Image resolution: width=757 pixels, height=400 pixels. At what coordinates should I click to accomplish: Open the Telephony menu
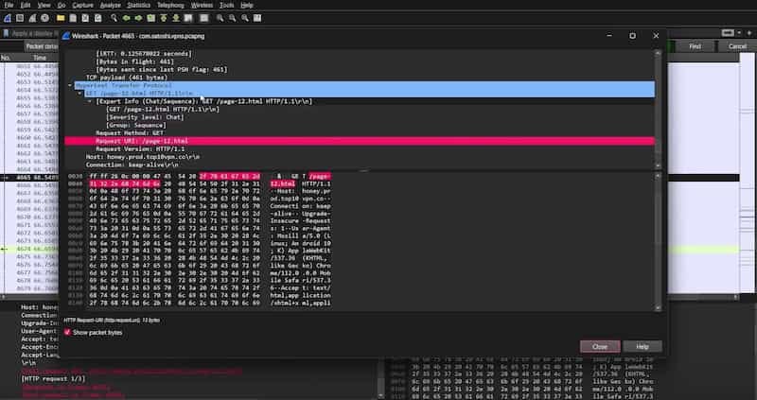(x=170, y=6)
